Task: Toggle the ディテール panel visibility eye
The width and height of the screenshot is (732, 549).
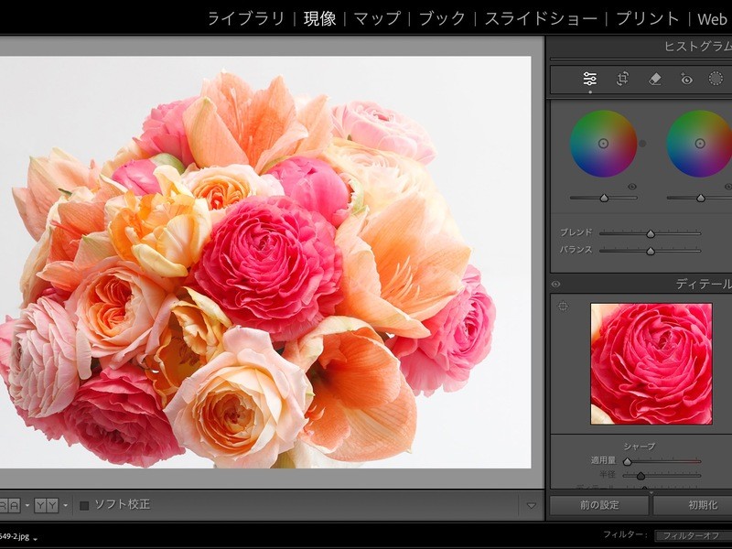Action: click(556, 285)
